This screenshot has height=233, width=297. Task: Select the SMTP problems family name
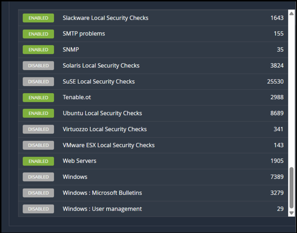(x=84, y=34)
